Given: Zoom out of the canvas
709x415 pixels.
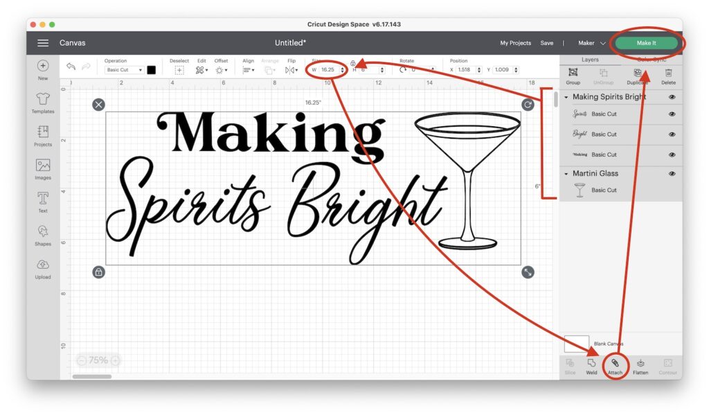Looking at the screenshot, I should pos(82,360).
